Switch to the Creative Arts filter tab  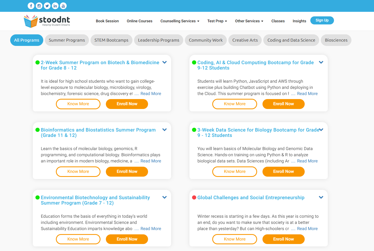click(x=245, y=40)
